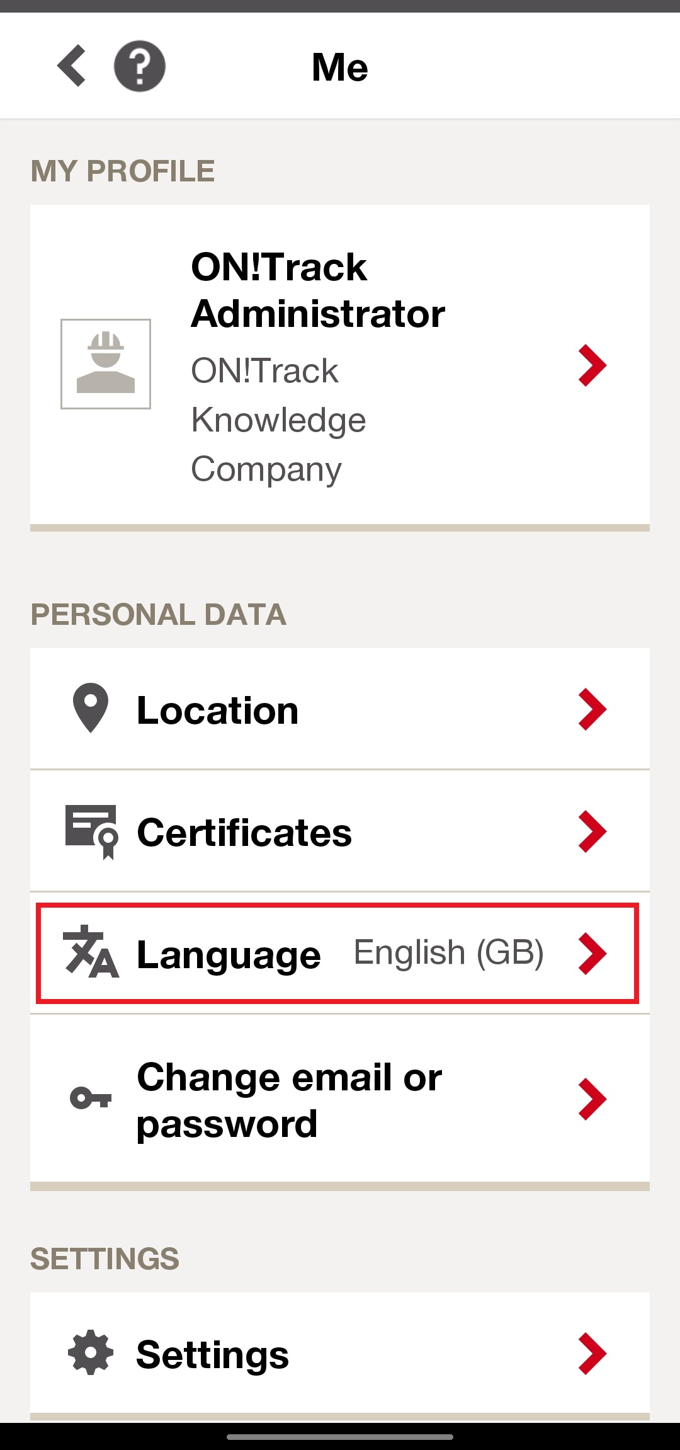Tap chevron beside Settings row

[x=592, y=1354]
